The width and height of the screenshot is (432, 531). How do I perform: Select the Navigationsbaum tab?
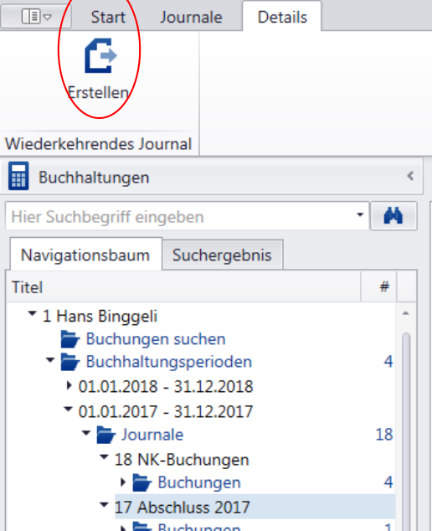click(x=86, y=255)
